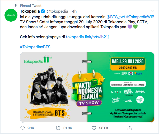Click the pinned tweet pin icon
This screenshot has height=134, width=159.
point(16,6)
